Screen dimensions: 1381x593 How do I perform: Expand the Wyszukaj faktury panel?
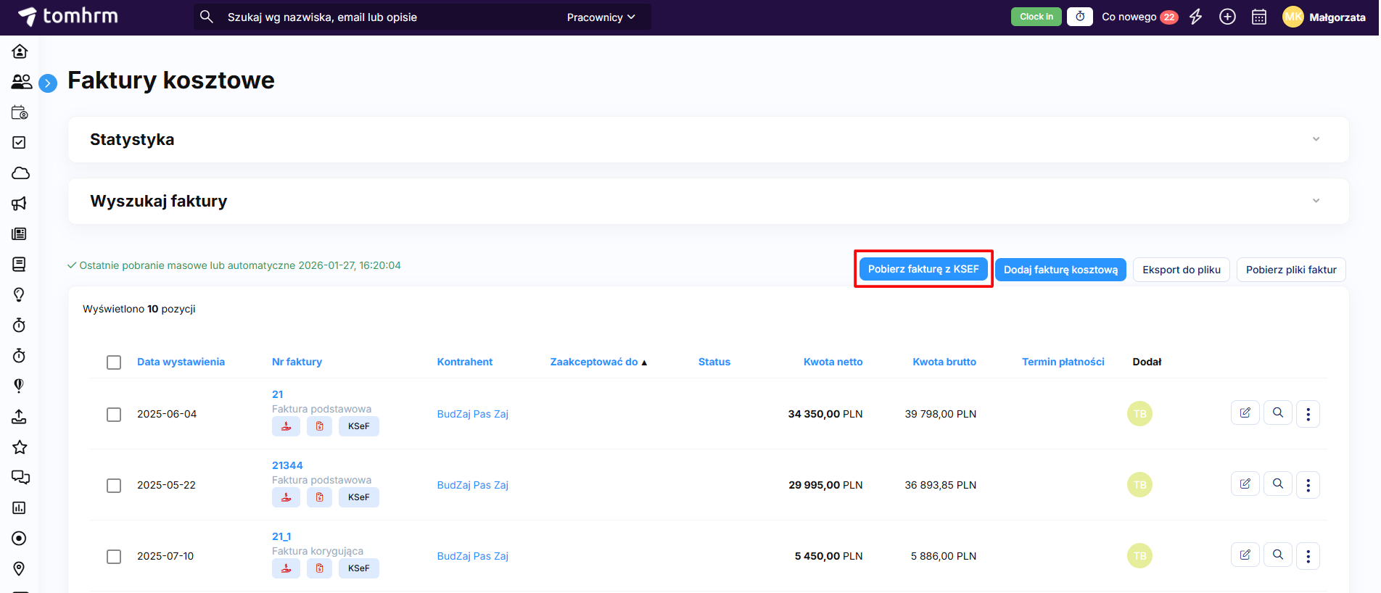1316,201
